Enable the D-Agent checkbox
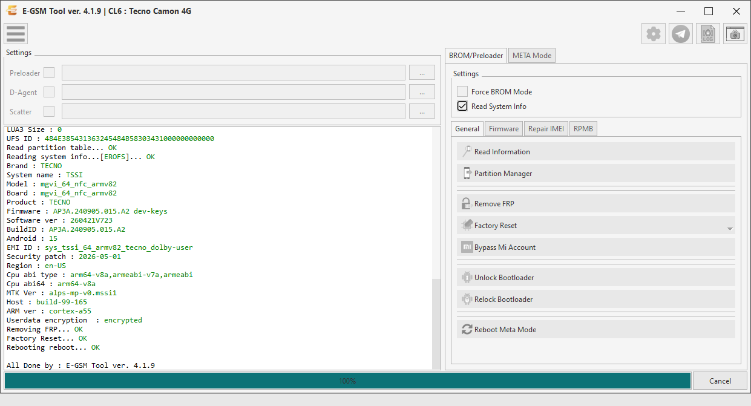 pyautogui.click(x=49, y=92)
